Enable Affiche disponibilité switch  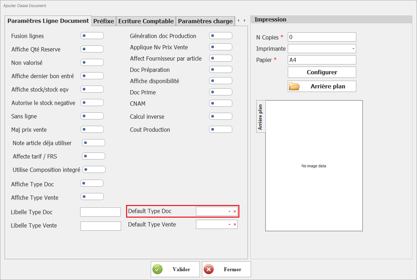(x=220, y=81)
